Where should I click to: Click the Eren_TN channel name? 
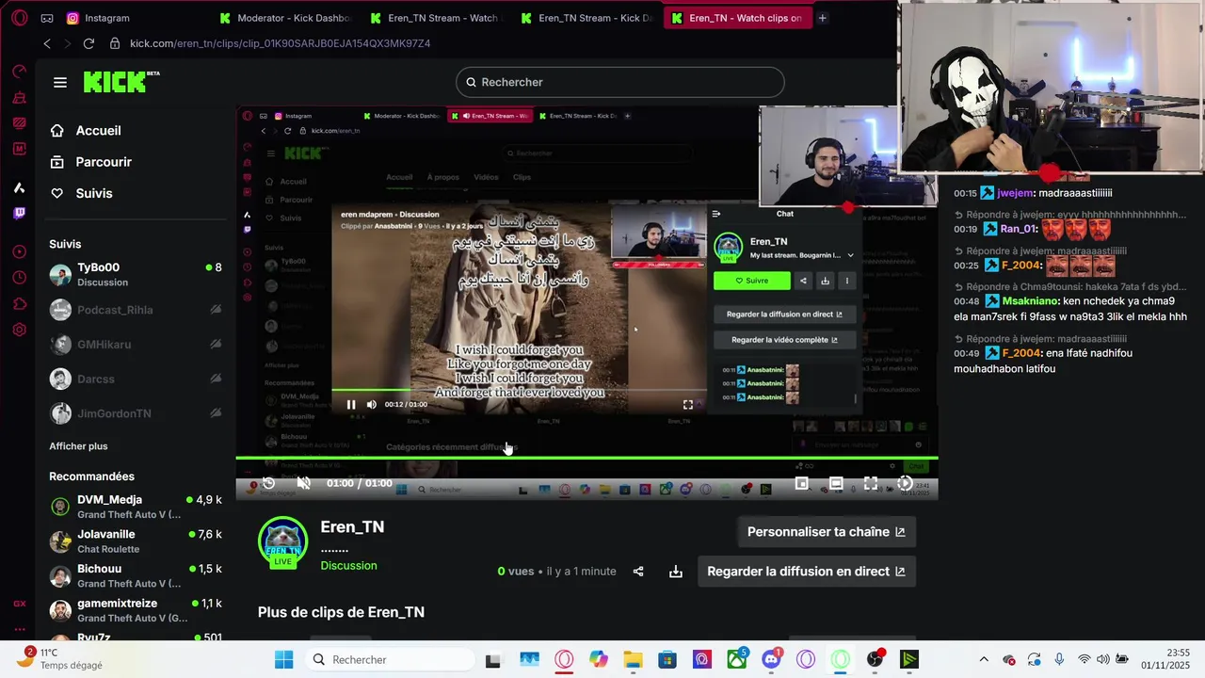click(x=352, y=527)
